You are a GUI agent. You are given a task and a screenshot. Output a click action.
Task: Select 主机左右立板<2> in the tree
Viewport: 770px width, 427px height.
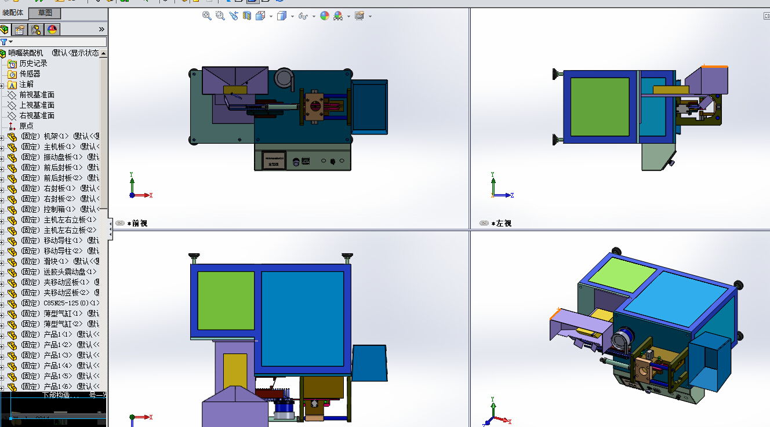[x=60, y=231]
